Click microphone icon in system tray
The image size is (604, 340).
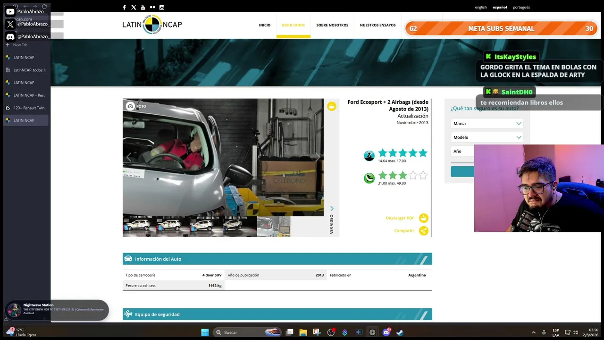(544, 332)
